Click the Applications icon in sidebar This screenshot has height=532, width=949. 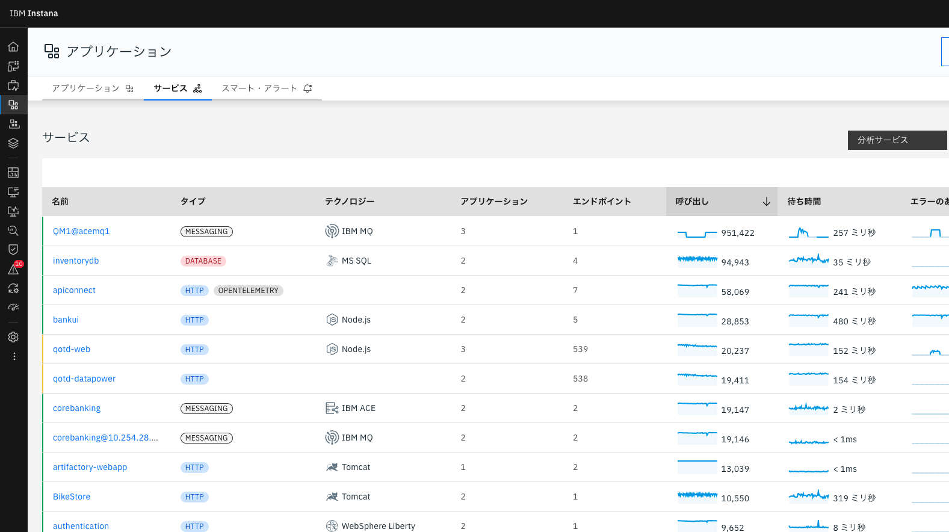[13, 105]
